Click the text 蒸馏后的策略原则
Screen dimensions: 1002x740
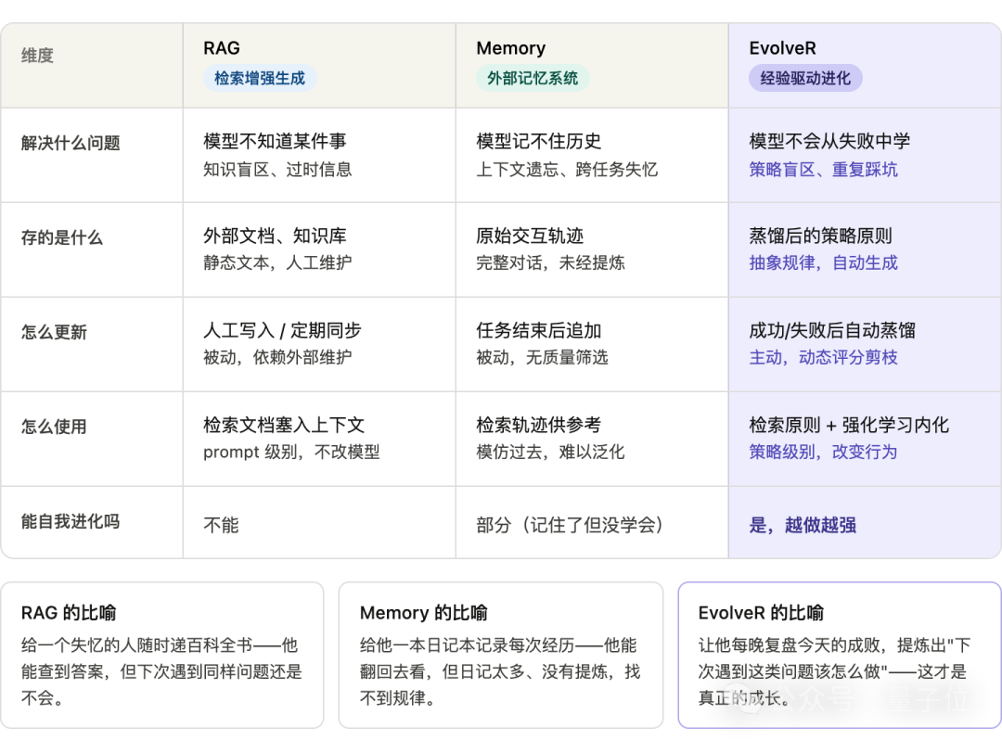(x=820, y=236)
